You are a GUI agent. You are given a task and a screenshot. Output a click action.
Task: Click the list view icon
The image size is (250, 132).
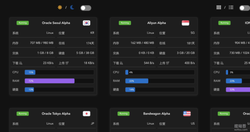click(231, 7)
